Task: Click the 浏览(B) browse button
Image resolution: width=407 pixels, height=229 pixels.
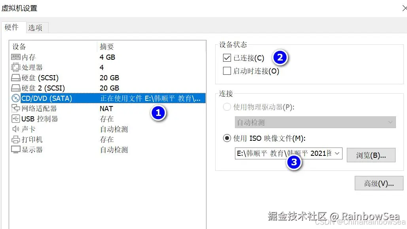Action: pos(371,155)
